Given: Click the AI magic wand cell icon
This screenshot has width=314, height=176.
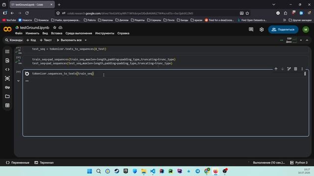Looking at the screenshot, I should [289, 69].
